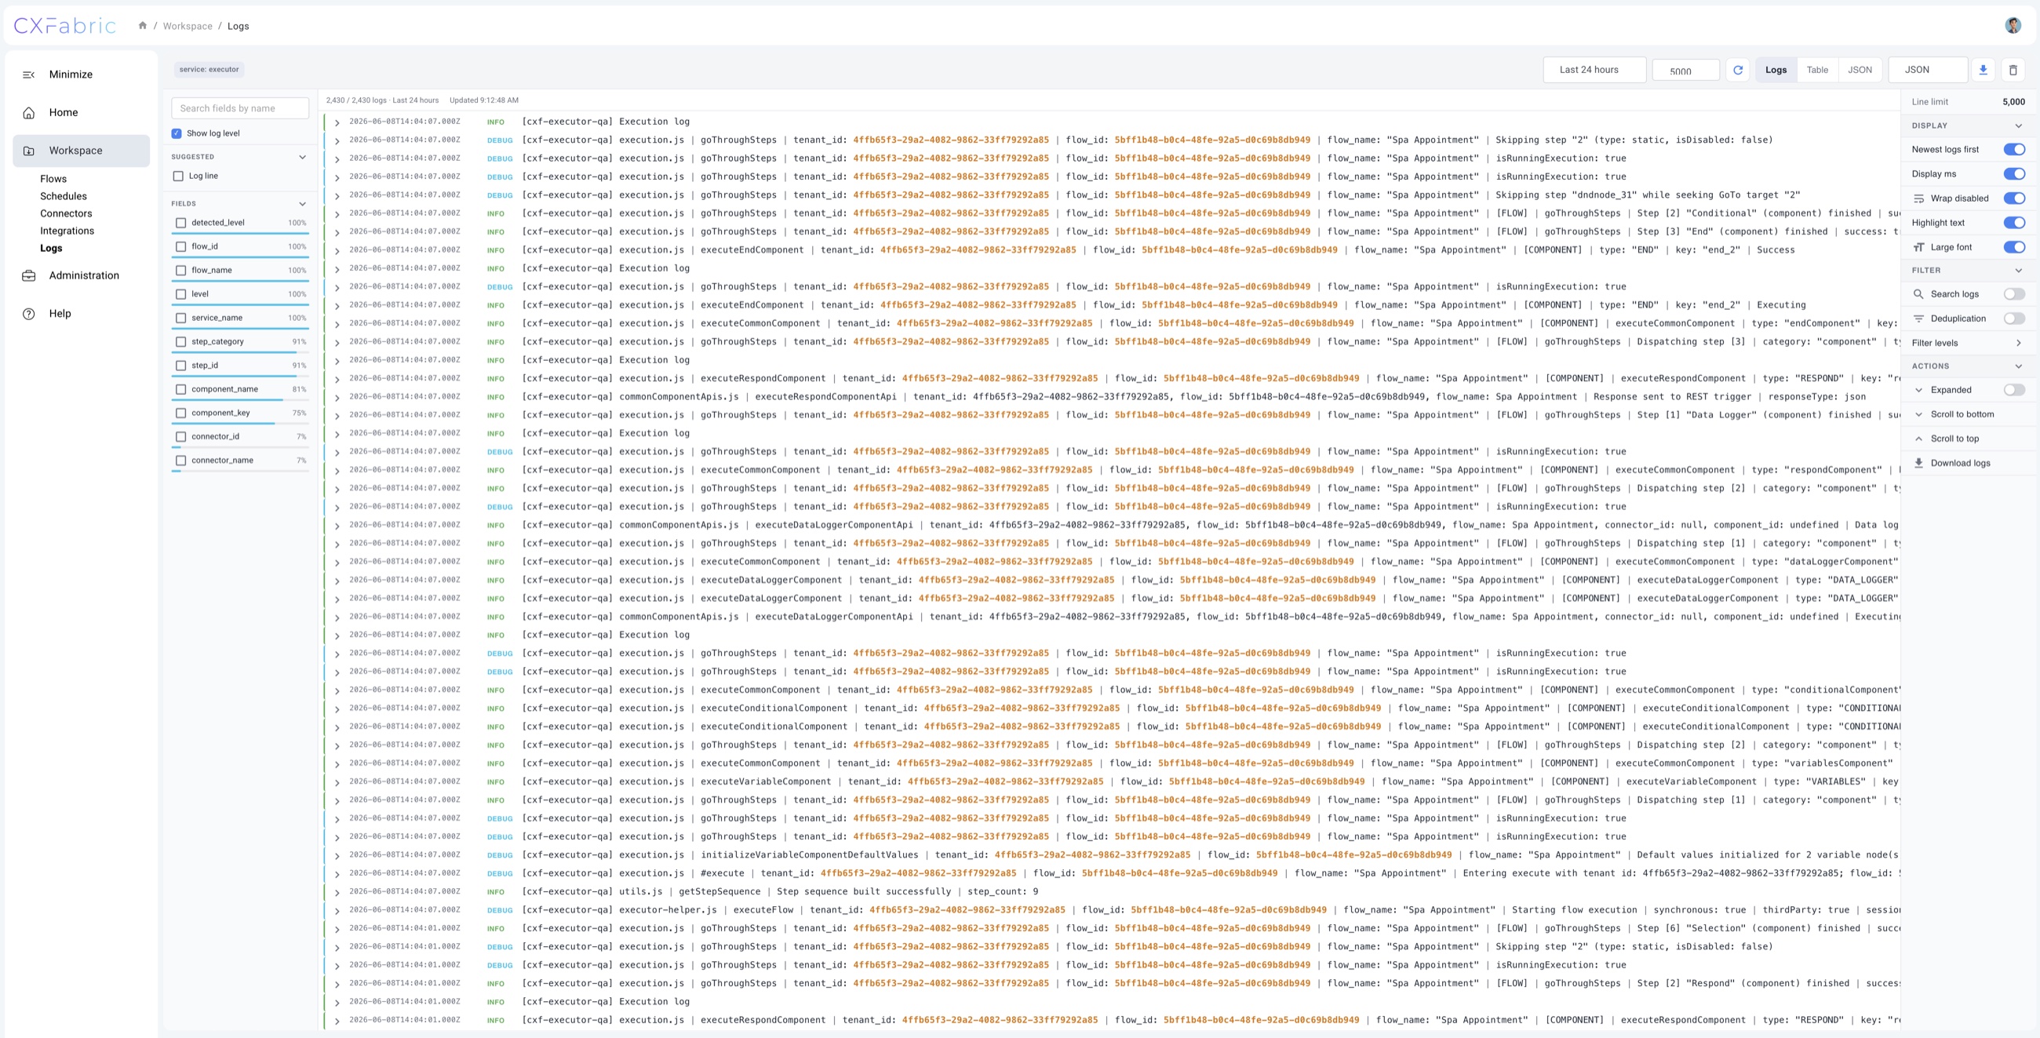Click the trash delete icon in toolbar
Viewport: 2040px width, 1038px height.
point(2013,70)
